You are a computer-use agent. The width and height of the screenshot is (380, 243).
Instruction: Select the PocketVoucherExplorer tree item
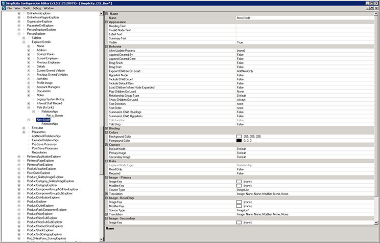[x=41, y=169]
